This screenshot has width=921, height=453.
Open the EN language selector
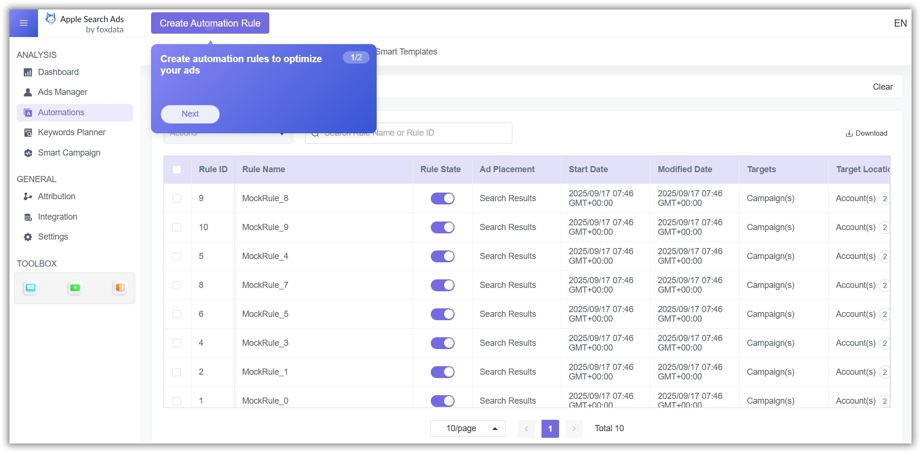coord(900,23)
